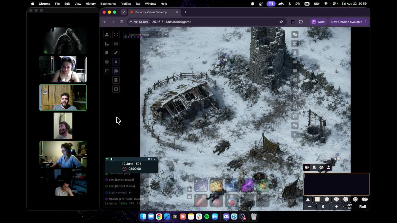
Task: Click the date 12 June 1501
Action: [x=132, y=164]
